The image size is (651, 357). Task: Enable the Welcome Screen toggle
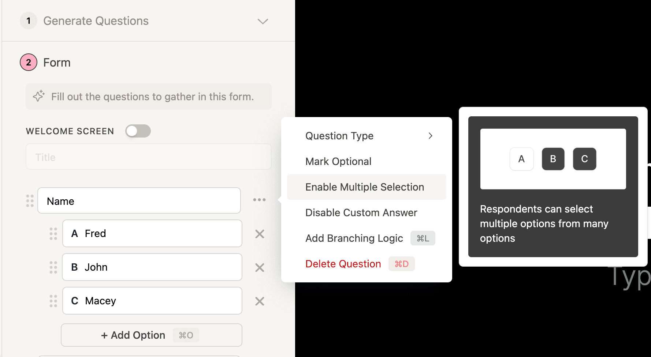[x=138, y=131]
